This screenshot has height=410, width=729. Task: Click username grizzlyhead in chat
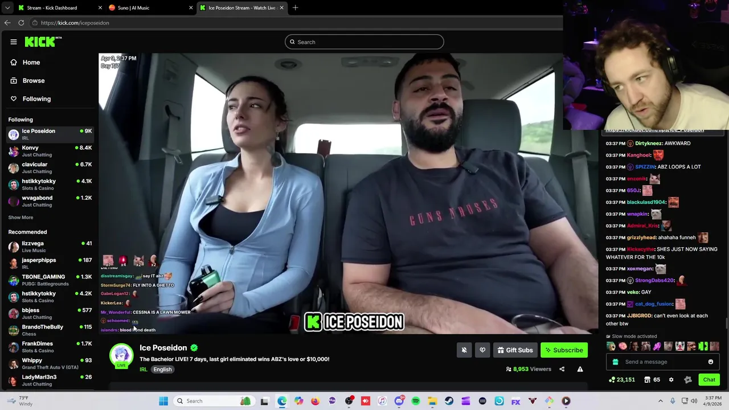[x=641, y=237]
